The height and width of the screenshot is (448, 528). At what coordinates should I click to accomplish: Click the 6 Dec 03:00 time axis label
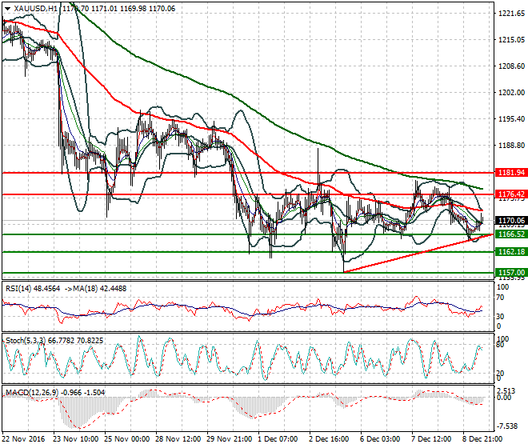[380, 439]
